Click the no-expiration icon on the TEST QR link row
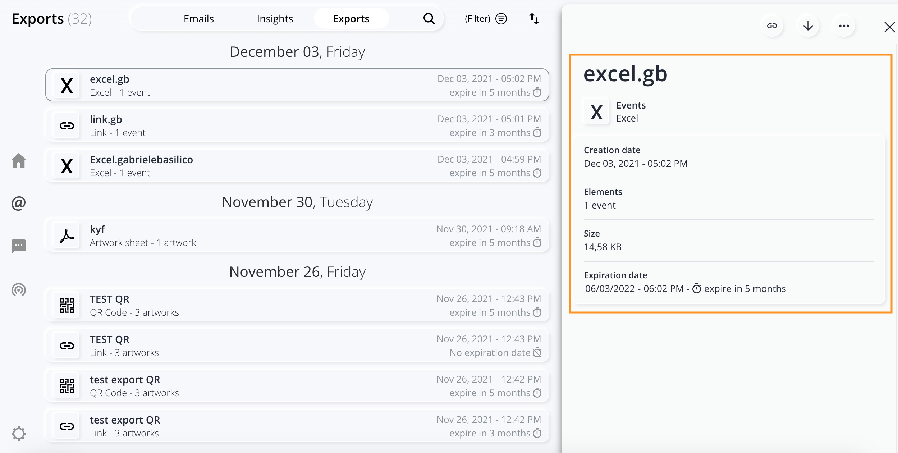 (x=537, y=353)
